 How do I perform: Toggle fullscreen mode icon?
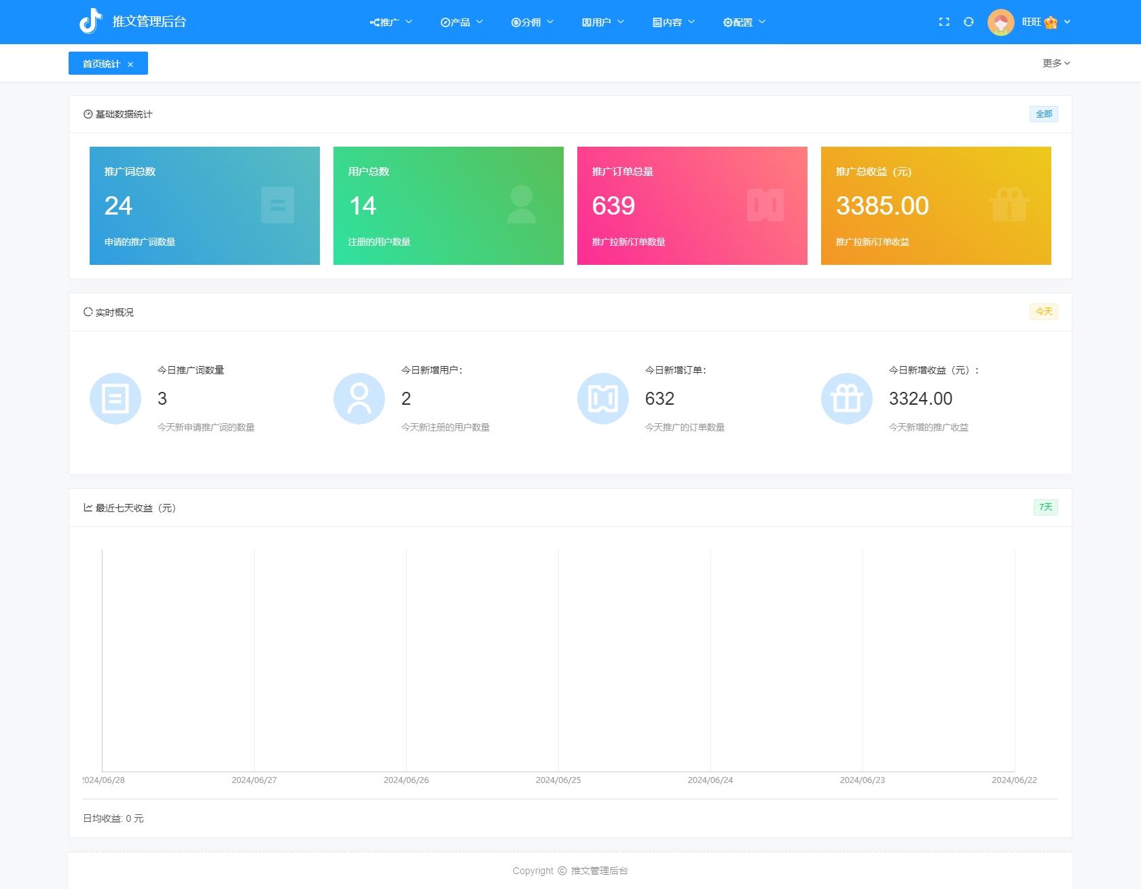point(944,22)
